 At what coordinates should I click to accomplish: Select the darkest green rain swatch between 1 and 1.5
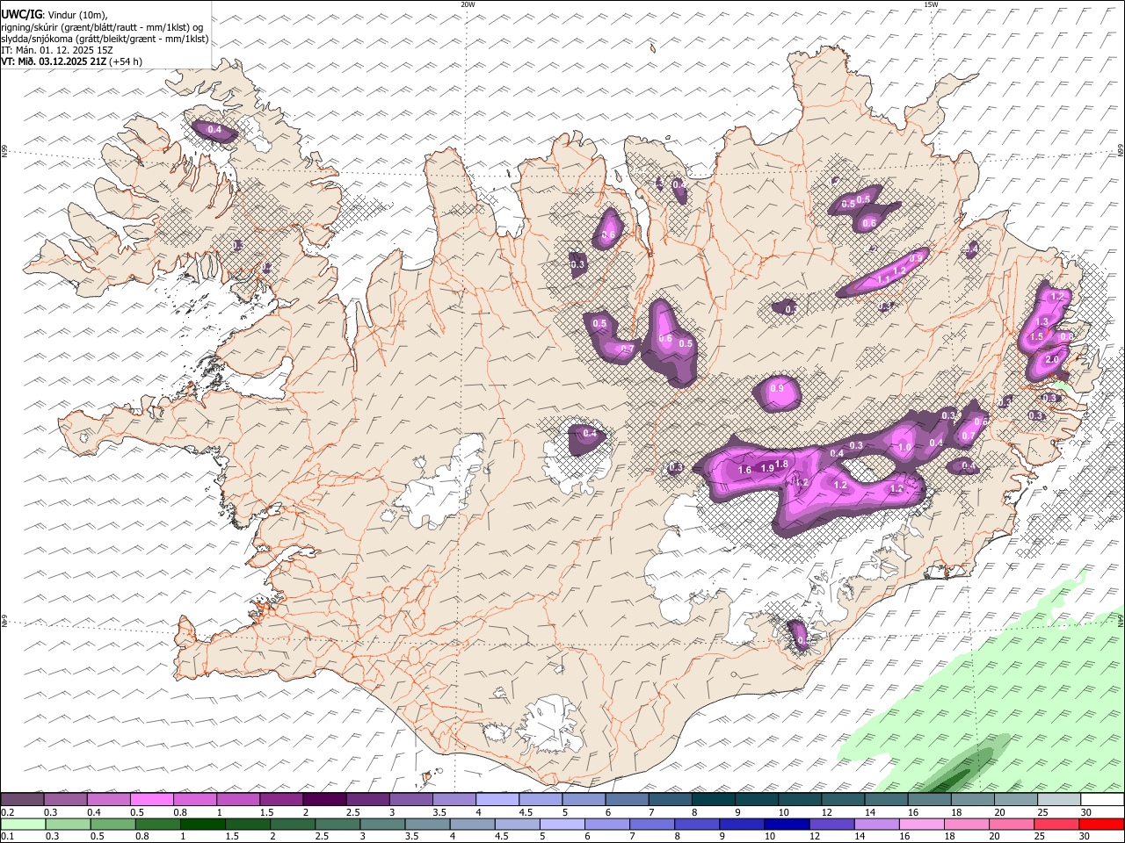click(202, 825)
